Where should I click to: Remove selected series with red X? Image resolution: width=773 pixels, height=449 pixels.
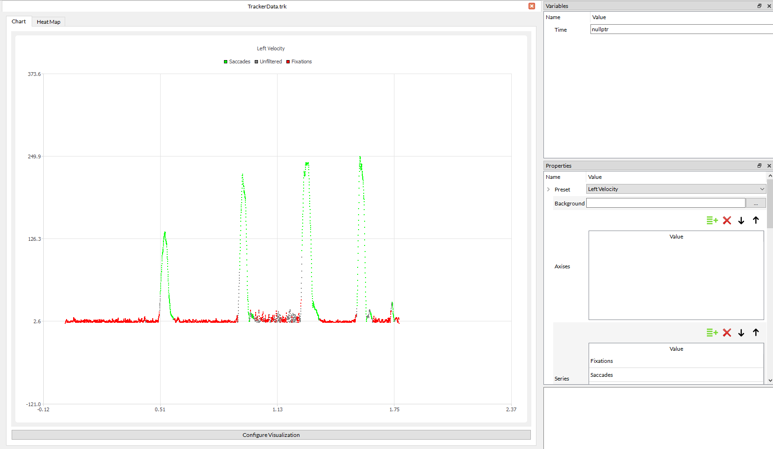[727, 333]
